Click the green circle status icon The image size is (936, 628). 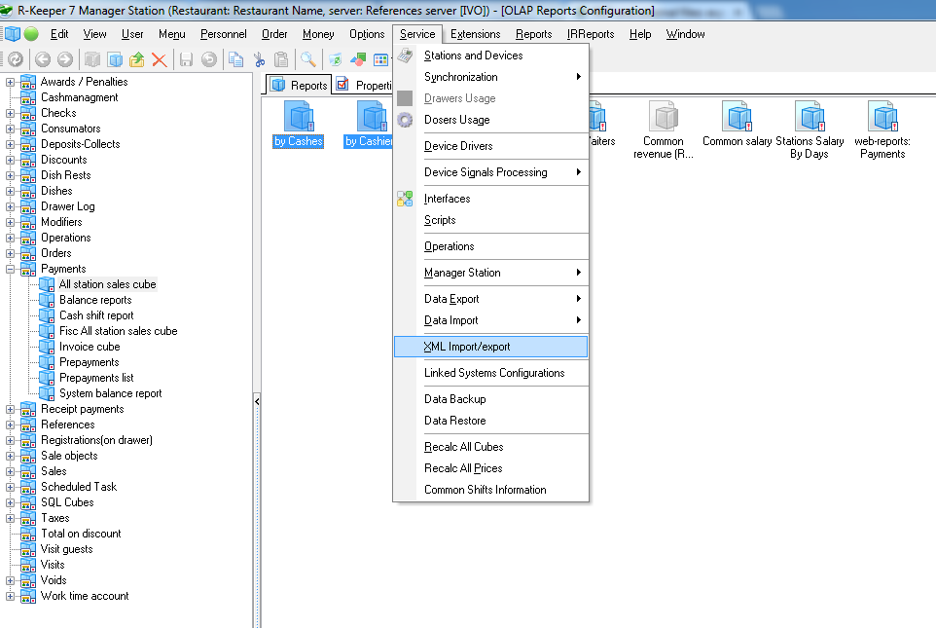click(31, 34)
